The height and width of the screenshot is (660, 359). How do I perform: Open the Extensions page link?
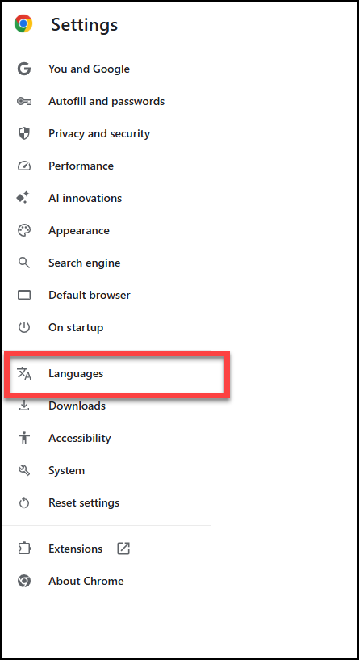pos(75,549)
